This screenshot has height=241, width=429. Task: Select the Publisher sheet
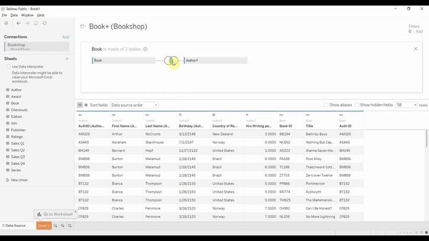coord(18,130)
